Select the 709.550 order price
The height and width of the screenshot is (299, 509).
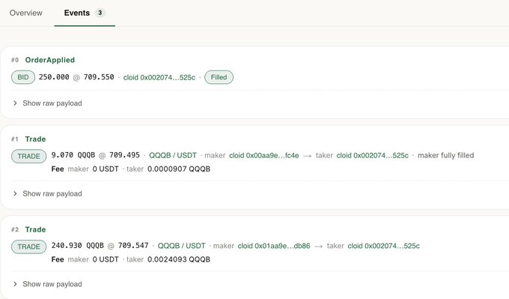[99, 77]
